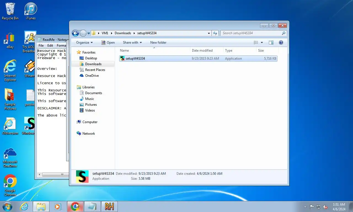
Task: Click the muted volume tray icon
Action: (x=325, y=207)
